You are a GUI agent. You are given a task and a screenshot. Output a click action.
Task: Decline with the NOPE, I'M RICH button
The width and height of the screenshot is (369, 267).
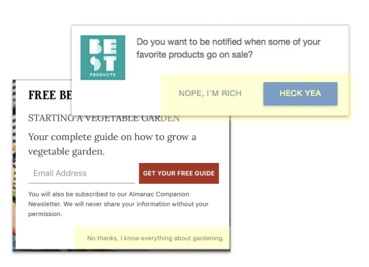(210, 93)
